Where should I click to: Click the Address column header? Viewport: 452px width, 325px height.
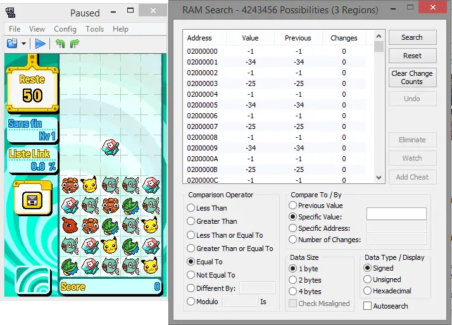(x=204, y=38)
